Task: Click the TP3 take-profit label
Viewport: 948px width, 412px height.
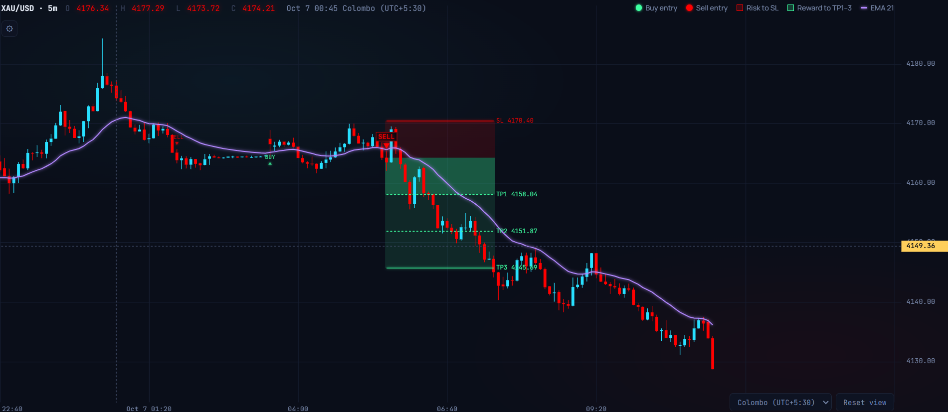Action: tap(517, 268)
